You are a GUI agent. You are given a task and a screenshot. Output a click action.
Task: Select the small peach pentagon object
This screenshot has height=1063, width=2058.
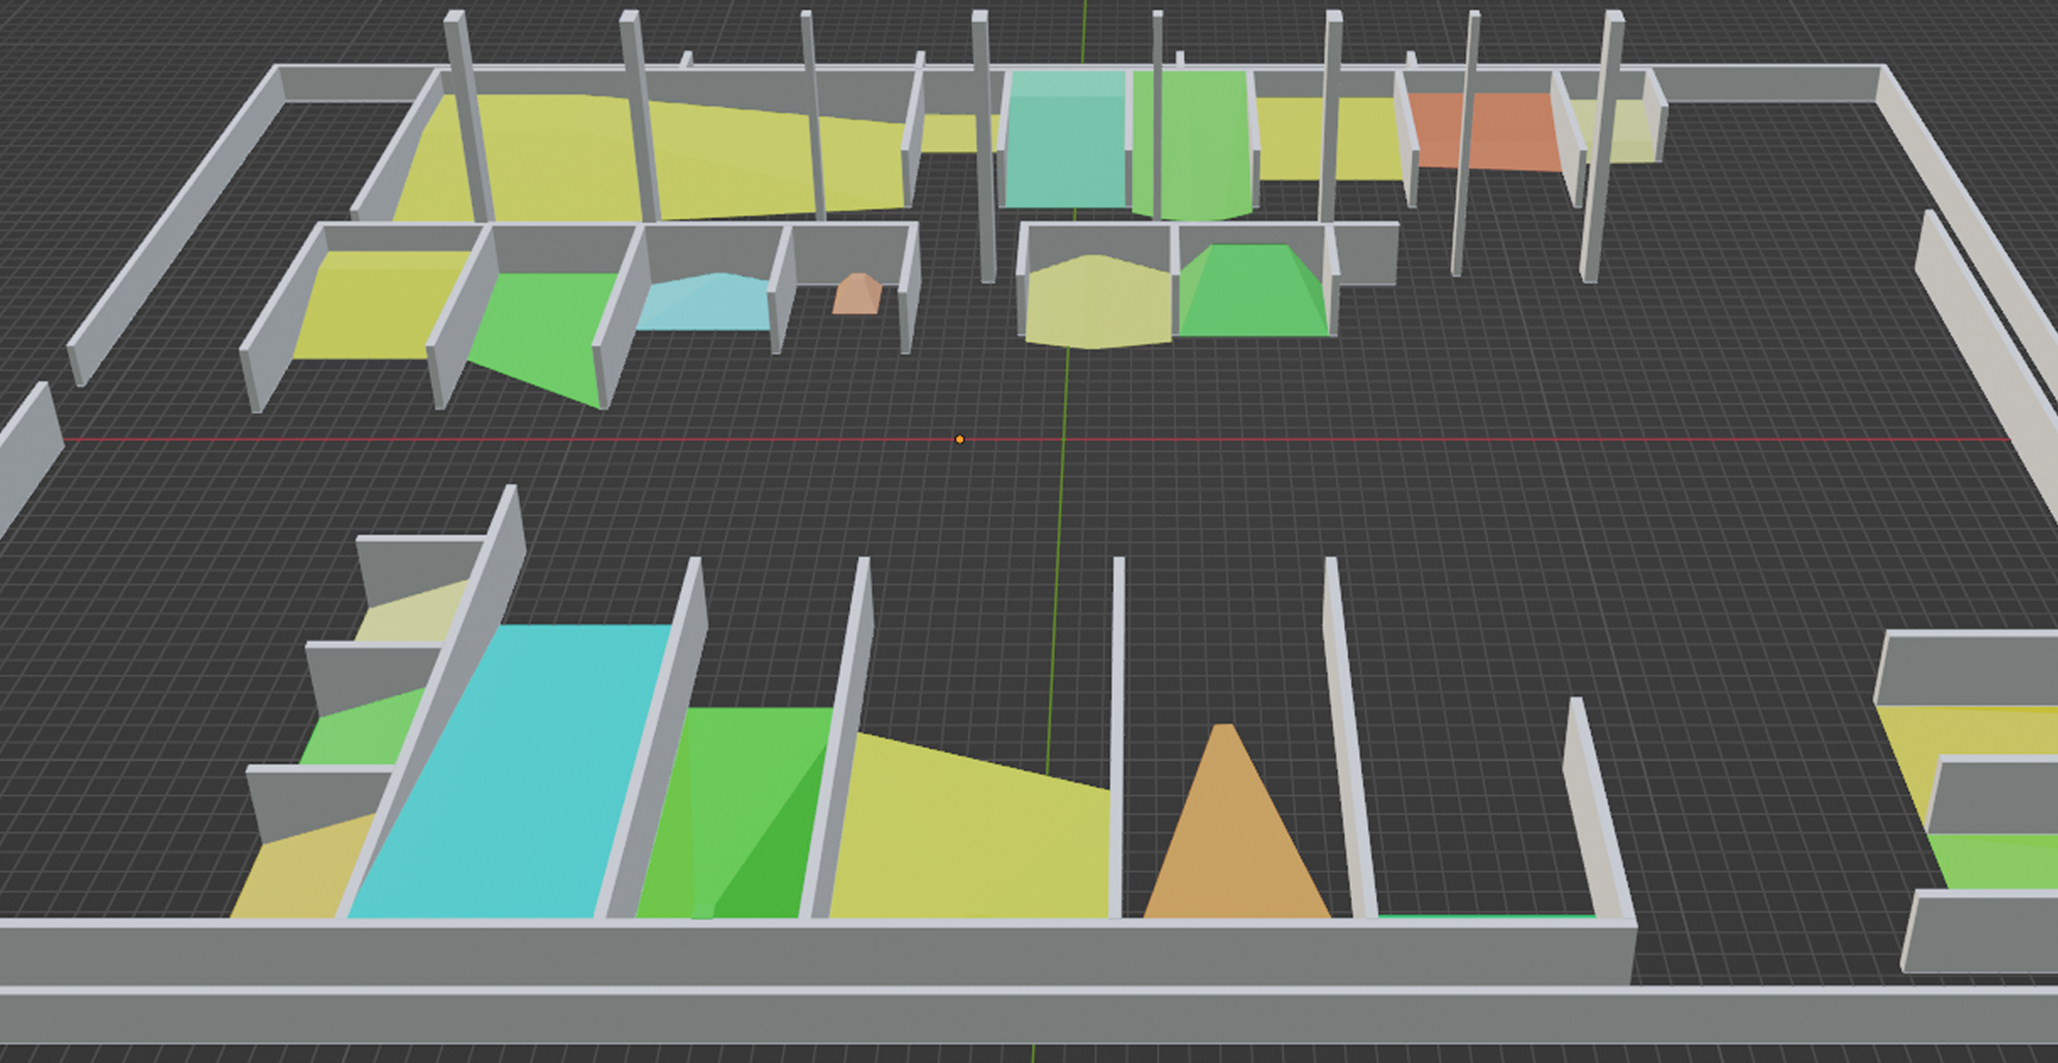(x=856, y=296)
